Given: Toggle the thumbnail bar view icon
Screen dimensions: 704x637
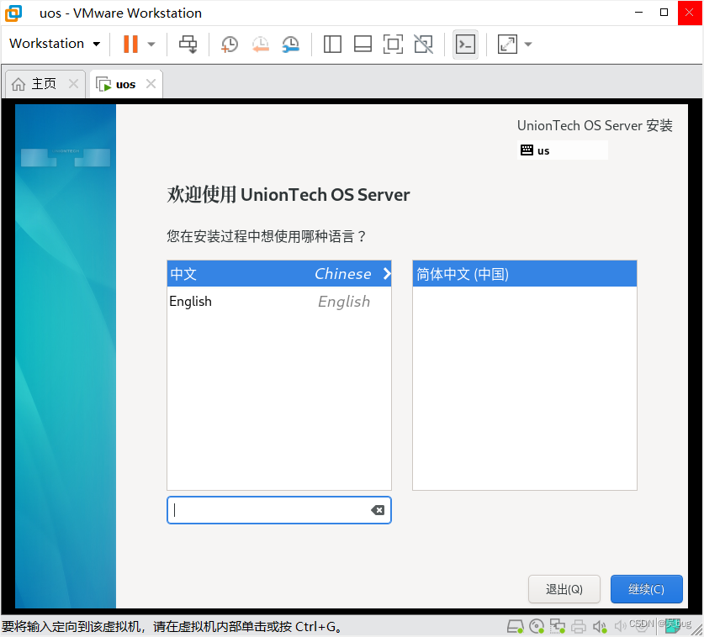Looking at the screenshot, I should [x=363, y=44].
